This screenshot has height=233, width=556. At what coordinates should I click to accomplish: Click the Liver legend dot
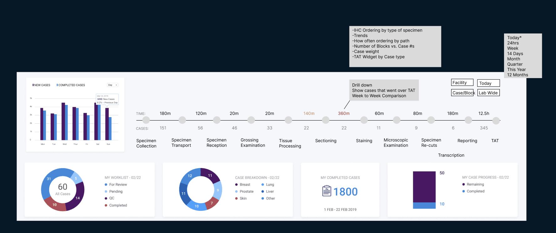263,191
